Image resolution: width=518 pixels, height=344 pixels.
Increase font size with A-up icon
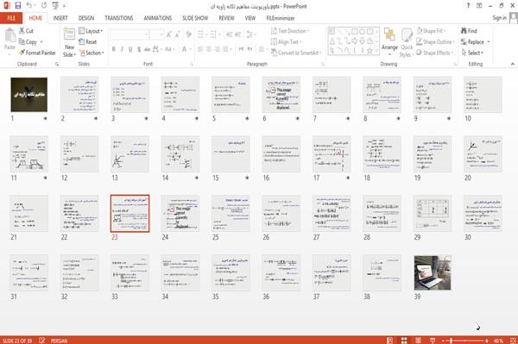click(169, 34)
